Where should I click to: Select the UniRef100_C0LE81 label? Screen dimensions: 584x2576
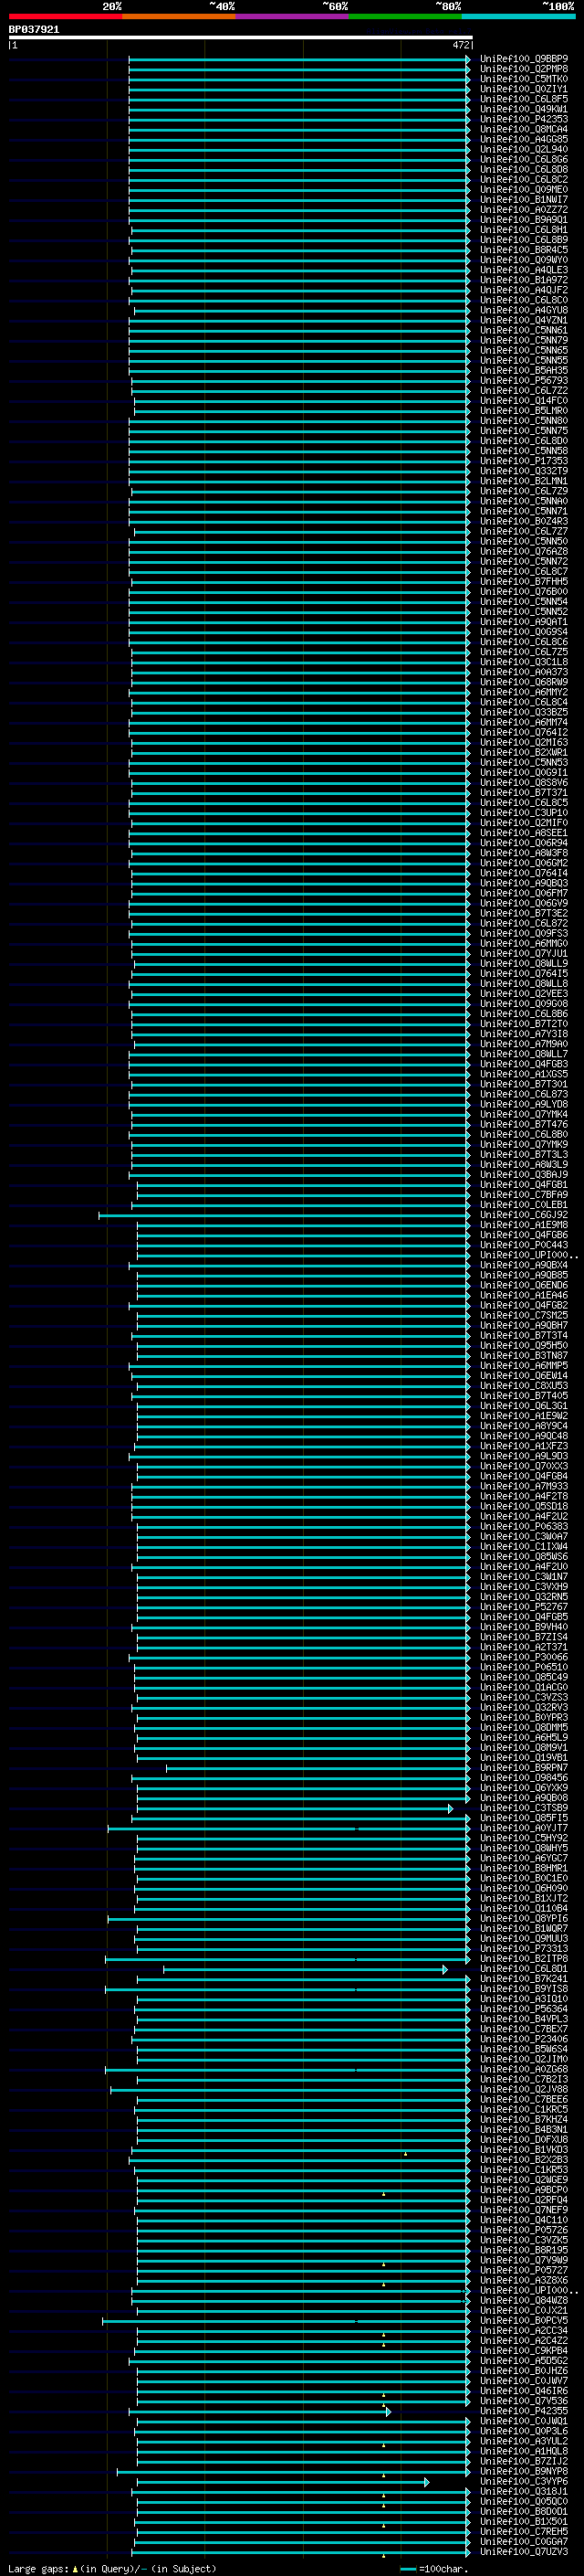(x=523, y=1205)
